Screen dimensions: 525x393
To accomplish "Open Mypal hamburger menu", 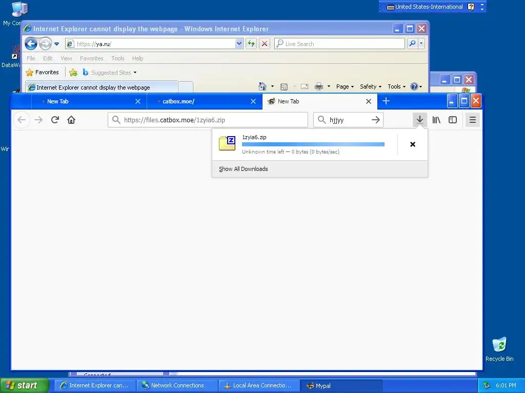I will coord(472,120).
